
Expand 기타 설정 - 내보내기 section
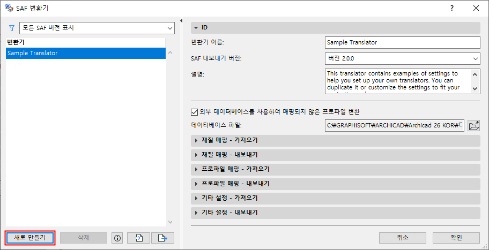(x=335, y=213)
